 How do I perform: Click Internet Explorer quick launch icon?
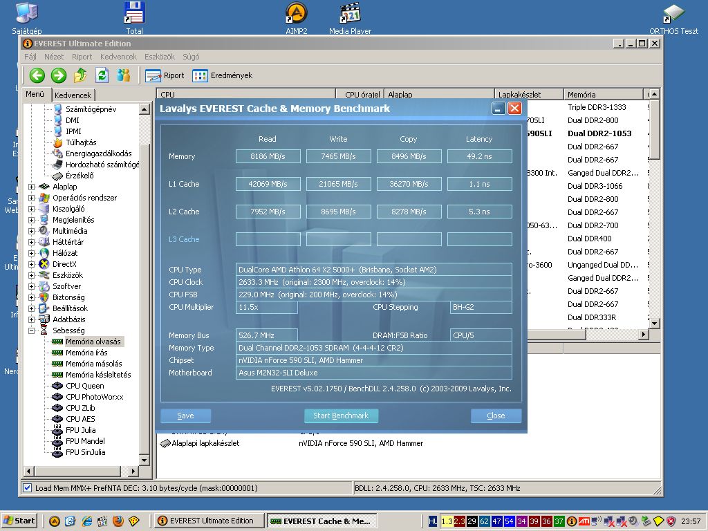point(86,521)
